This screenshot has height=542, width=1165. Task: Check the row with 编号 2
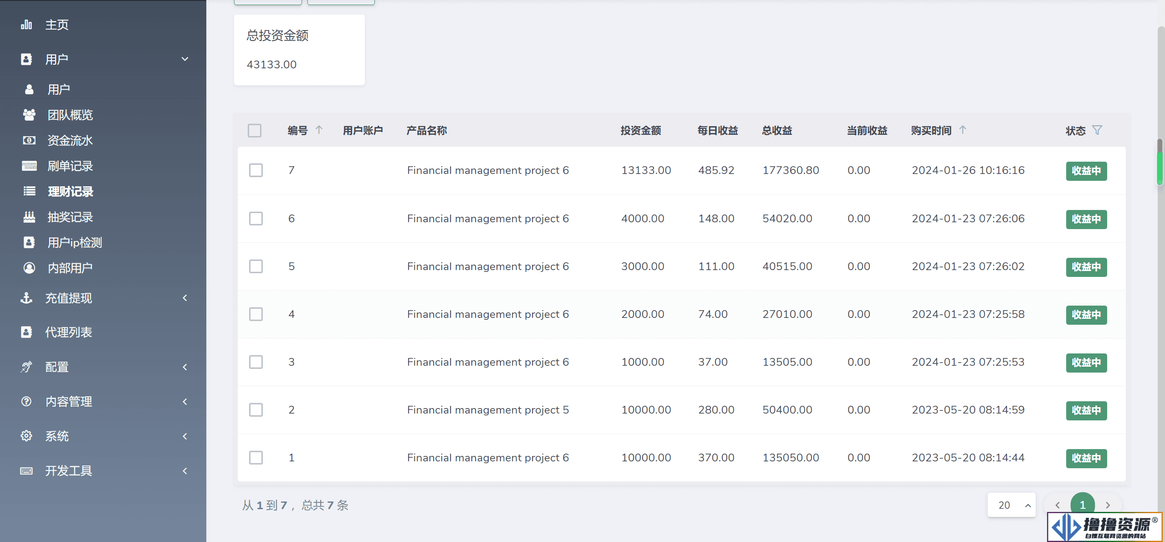tap(256, 410)
